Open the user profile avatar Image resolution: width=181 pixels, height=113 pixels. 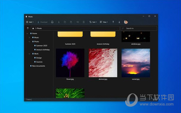[x=126, y=22]
